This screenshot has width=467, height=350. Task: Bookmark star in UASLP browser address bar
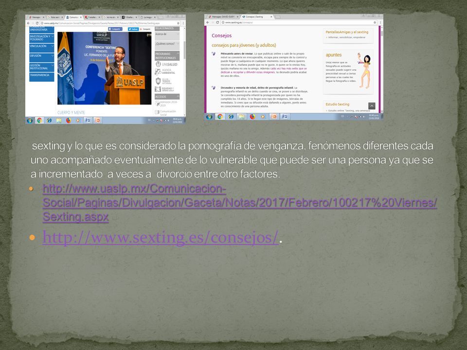pyautogui.click(x=179, y=23)
